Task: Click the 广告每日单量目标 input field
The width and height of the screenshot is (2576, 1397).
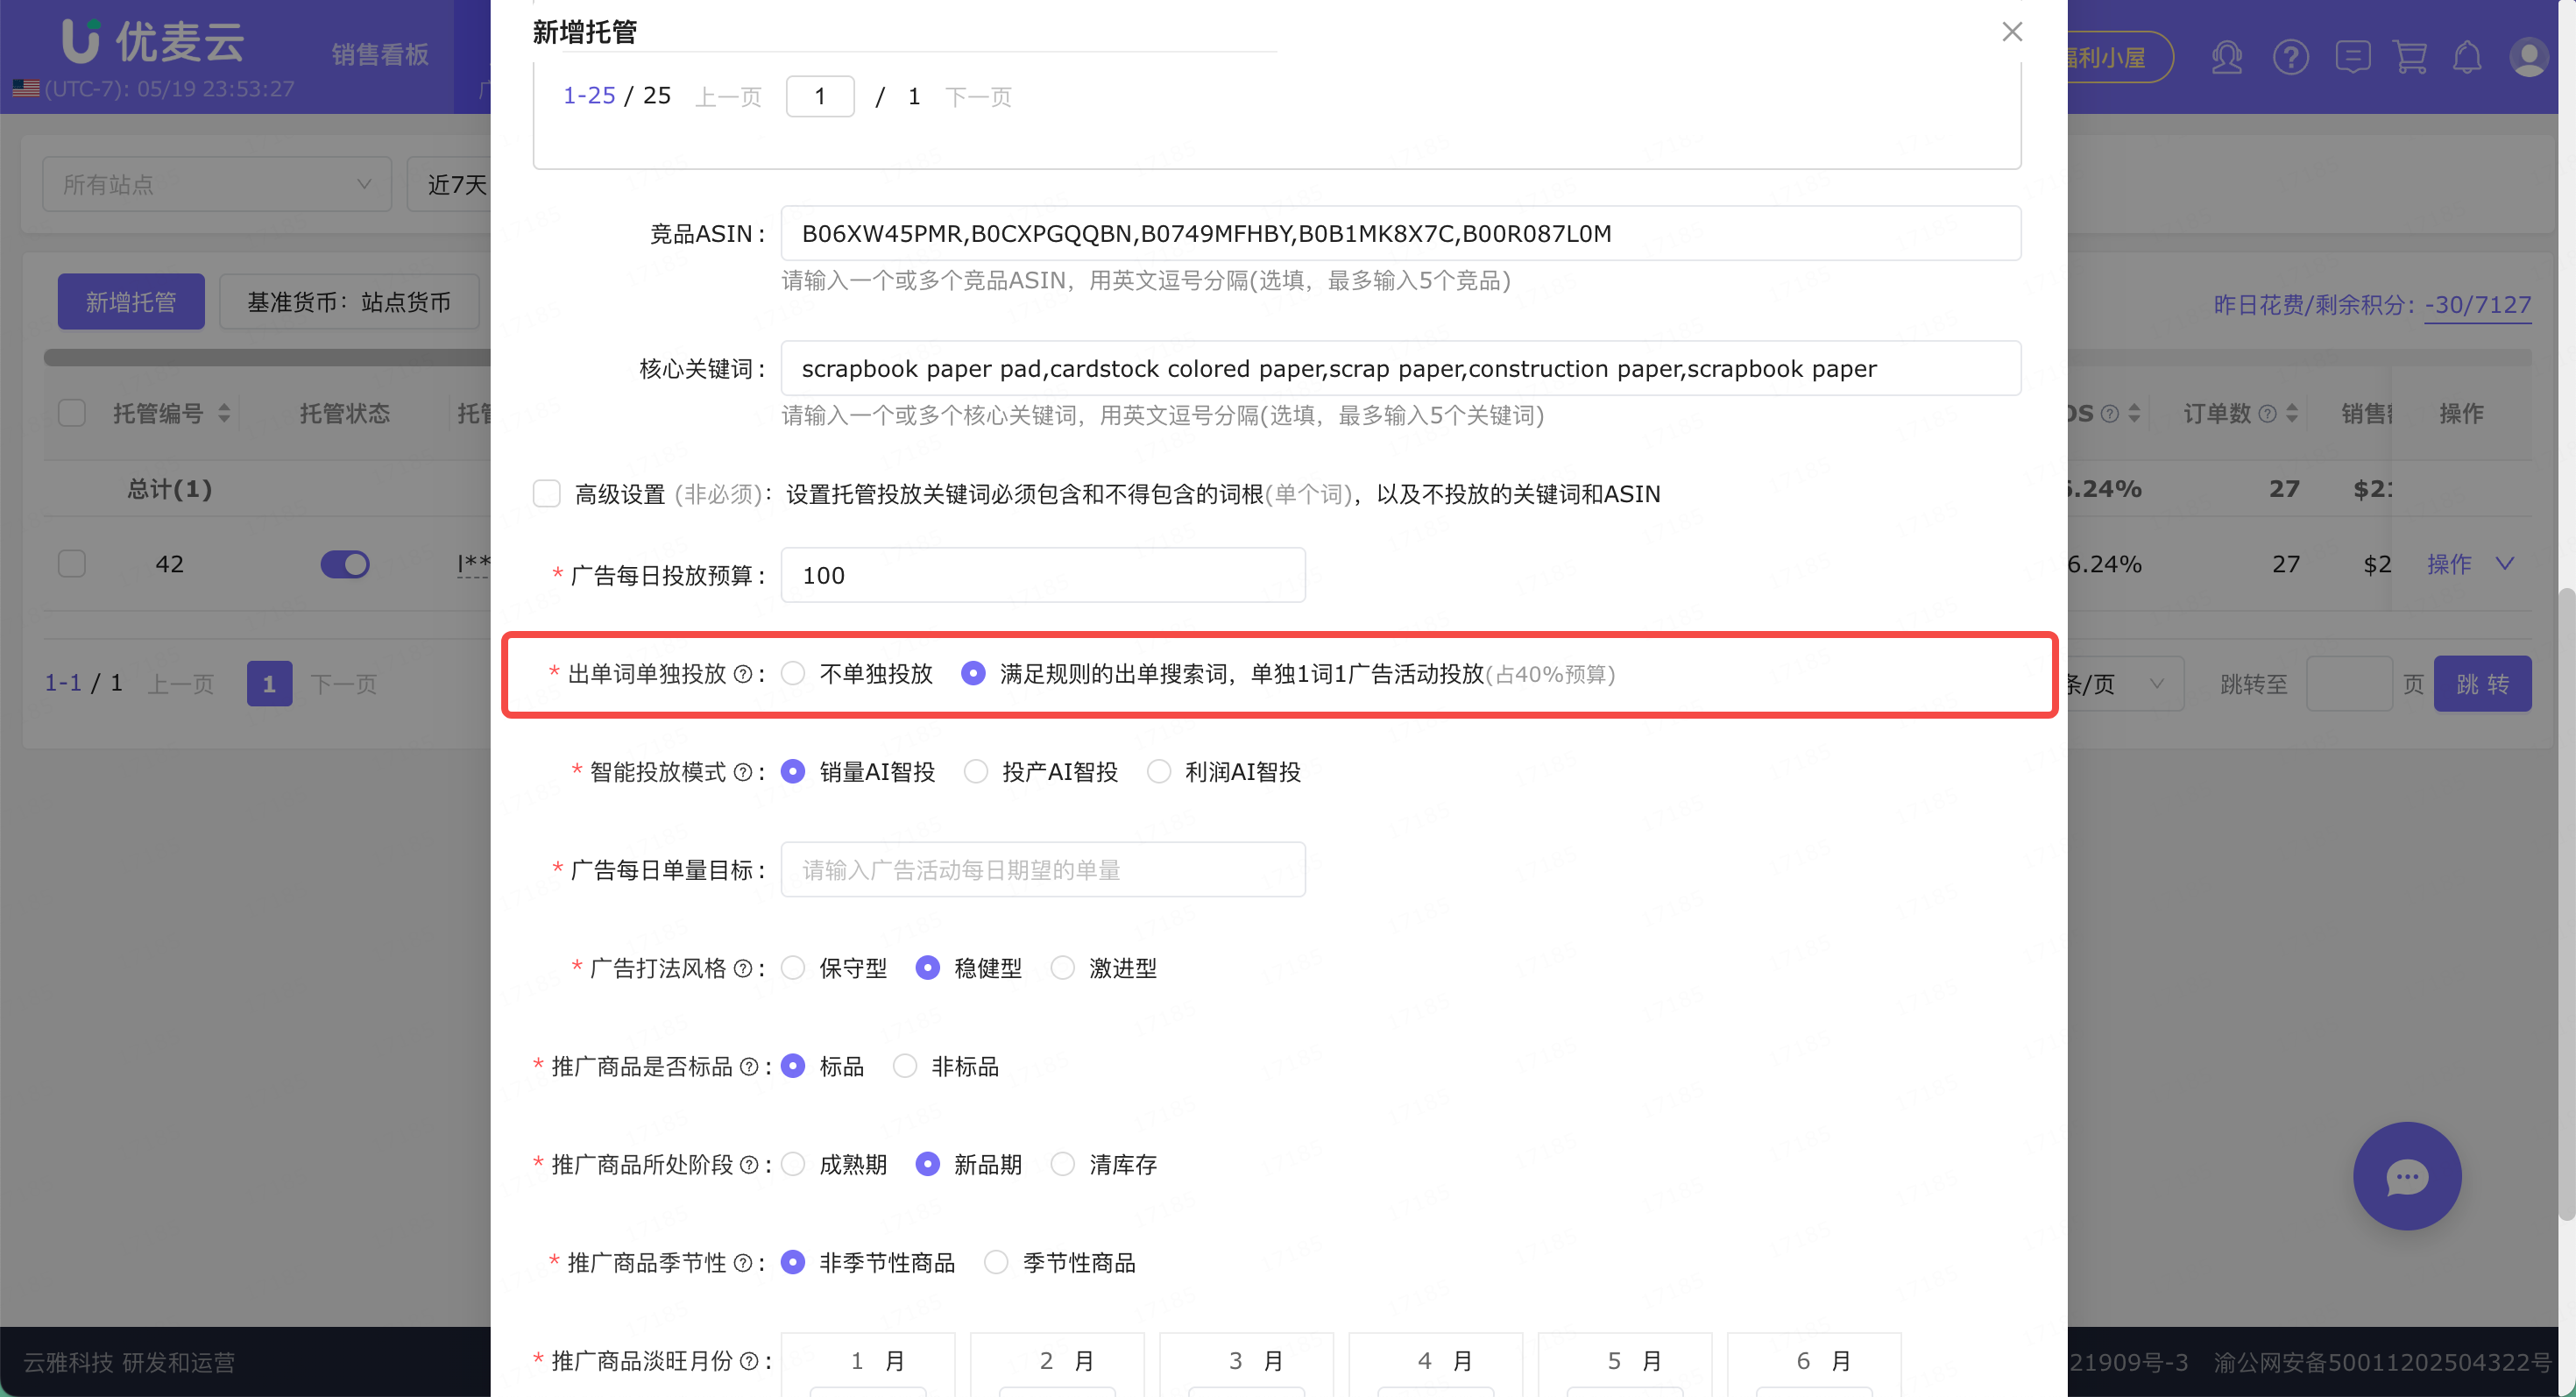Action: [x=1043, y=870]
